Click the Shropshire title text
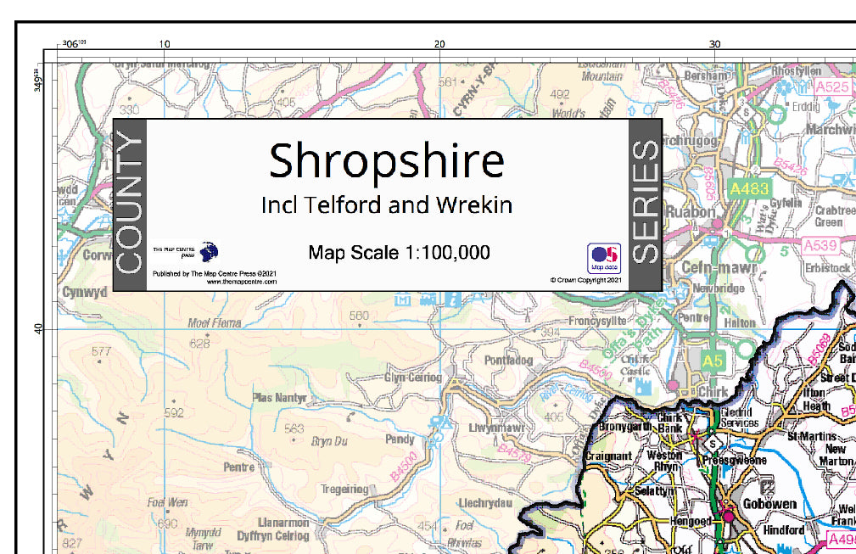The image size is (856, 554). pos(387,160)
